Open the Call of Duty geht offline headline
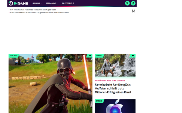The image size is (182, 113). pos(39,13)
